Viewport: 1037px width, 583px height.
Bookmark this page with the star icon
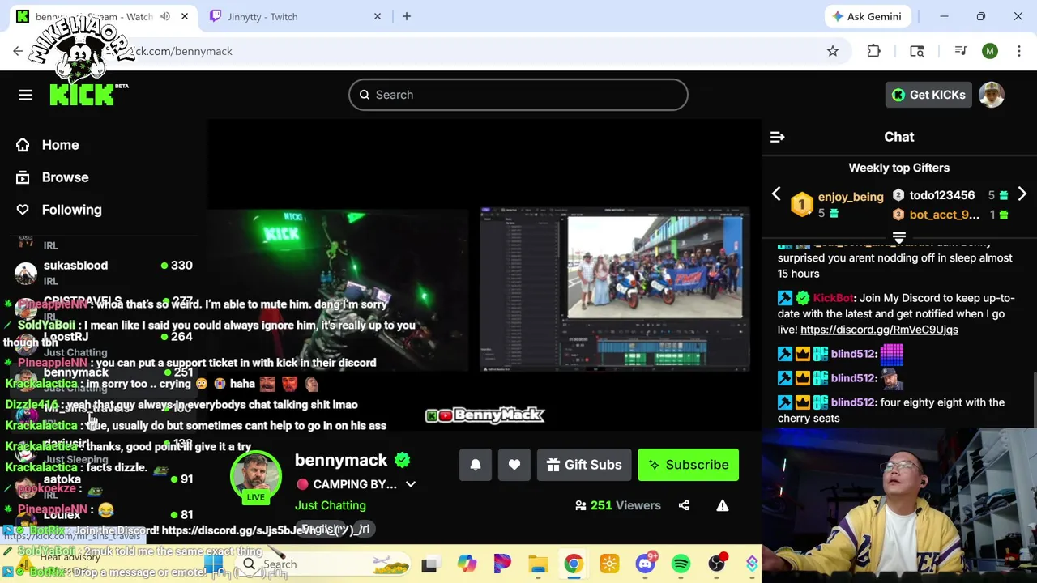tap(833, 51)
